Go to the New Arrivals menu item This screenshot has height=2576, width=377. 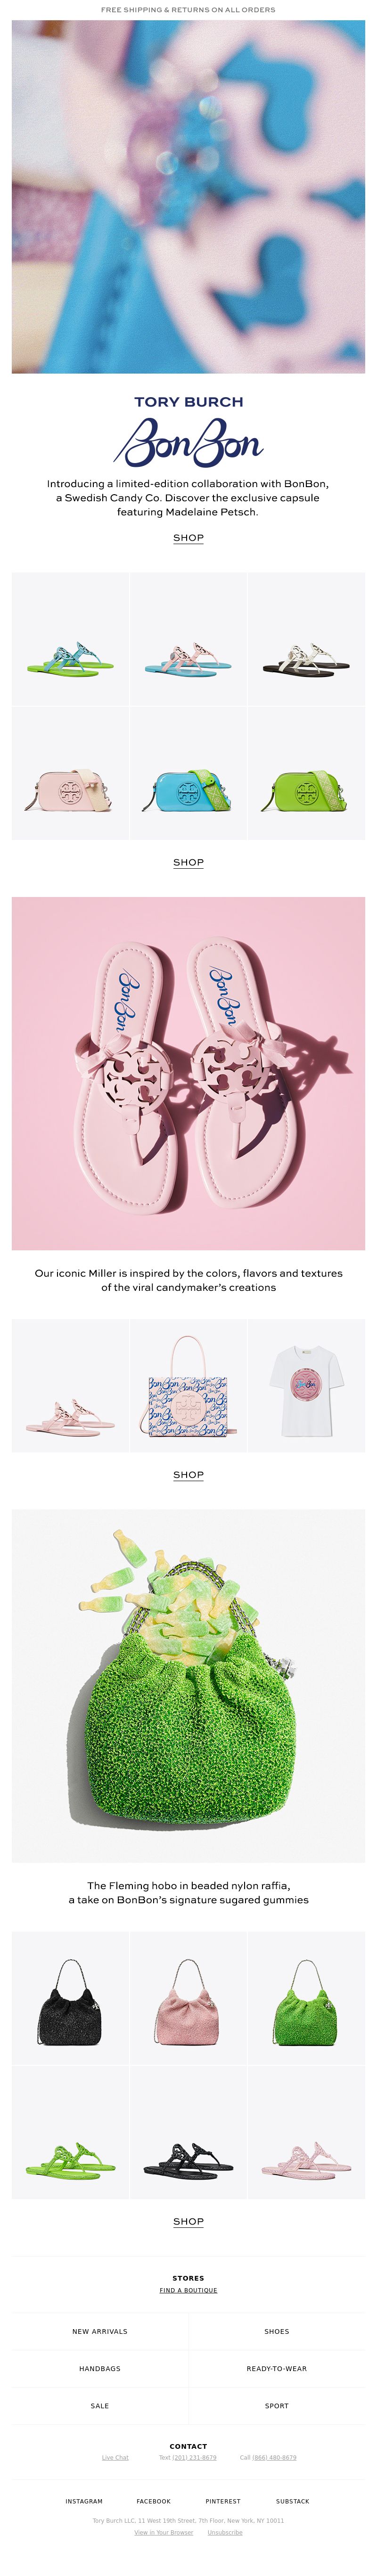coord(100,2331)
